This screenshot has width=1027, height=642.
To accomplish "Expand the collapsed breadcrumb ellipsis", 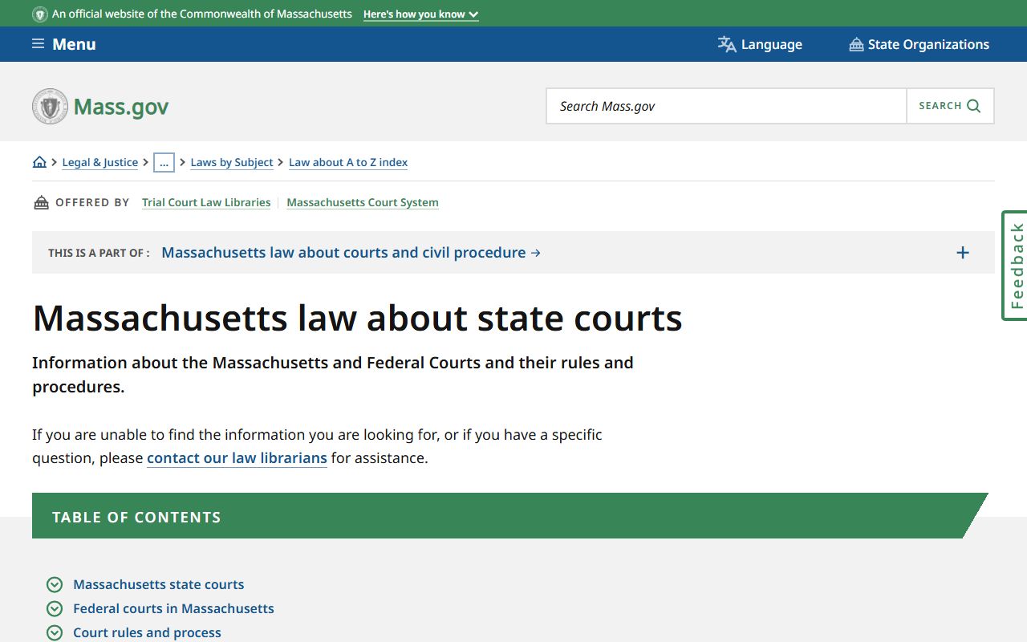I will pyautogui.click(x=164, y=162).
